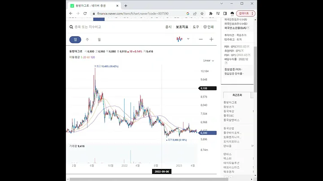Click info icon beside 추정PER EPS
The height and width of the screenshot is (181, 323).
pyautogui.click(x=242, y=51)
